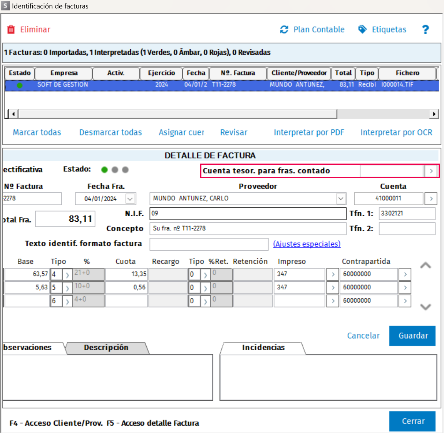Select the last gray Estado dot

pos(125,170)
